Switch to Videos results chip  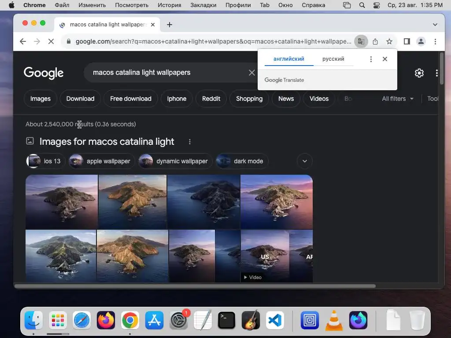319,99
